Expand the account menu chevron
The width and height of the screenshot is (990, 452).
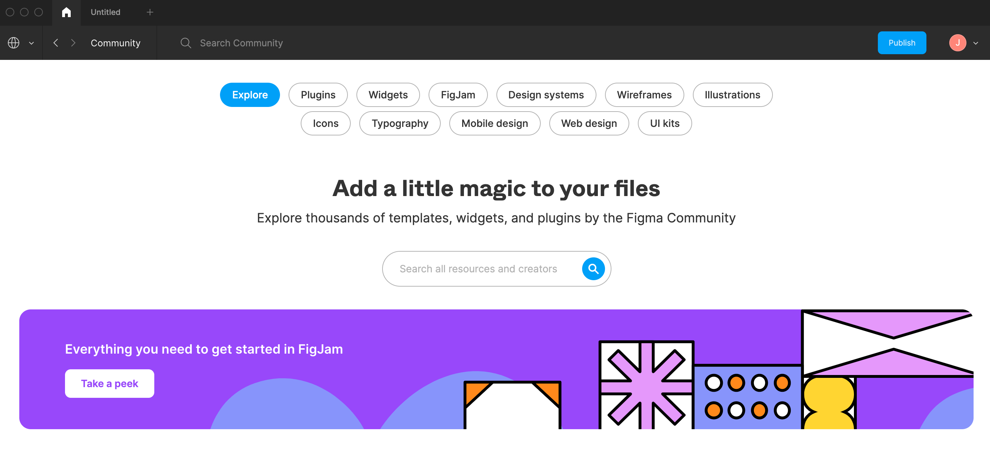(975, 43)
